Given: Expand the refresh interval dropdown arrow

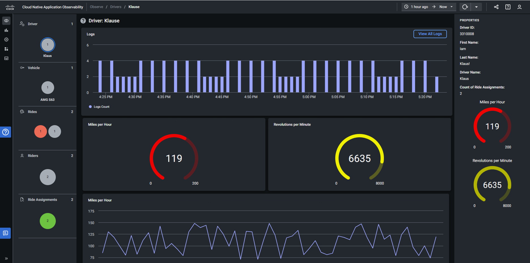Looking at the screenshot, I should tap(476, 7).
